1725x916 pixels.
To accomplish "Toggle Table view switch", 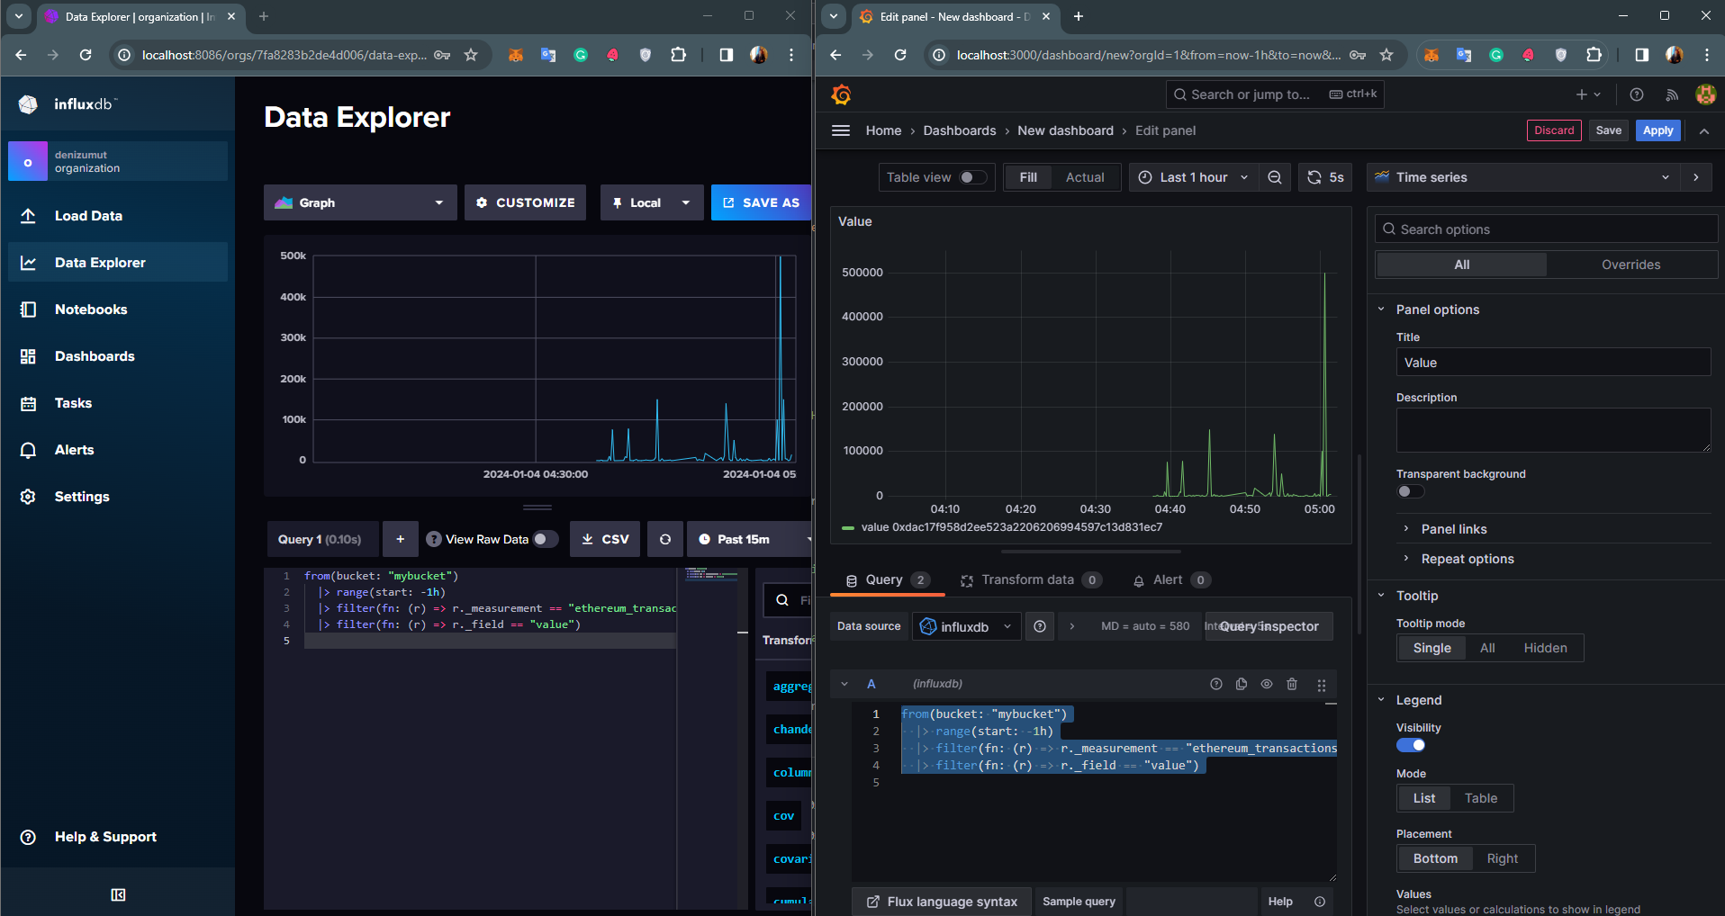I will point(972,177).
